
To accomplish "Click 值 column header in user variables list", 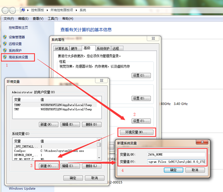I will (68, 100).
